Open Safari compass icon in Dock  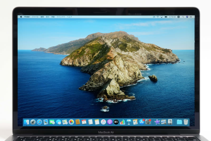[39, 122]
